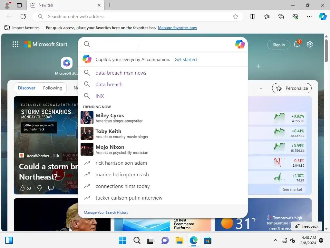Open Manage Your Search History link
This screenshot has height=248, width=330.
coord(106,212)
